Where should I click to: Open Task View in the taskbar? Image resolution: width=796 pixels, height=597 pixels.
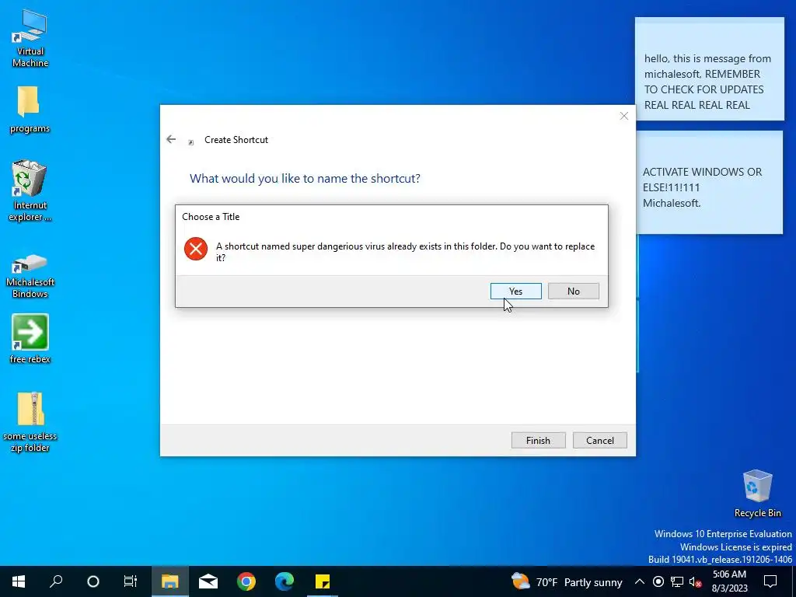(x=131, y=581)
